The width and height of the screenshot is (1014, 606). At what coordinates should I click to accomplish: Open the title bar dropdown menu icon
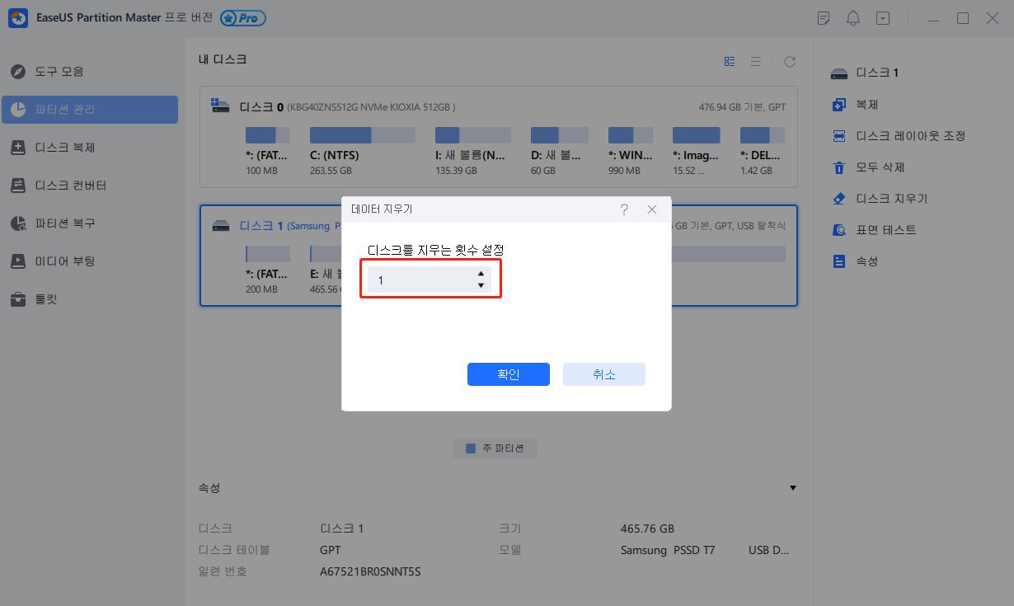pyautogui.click(x=883, y=18)
